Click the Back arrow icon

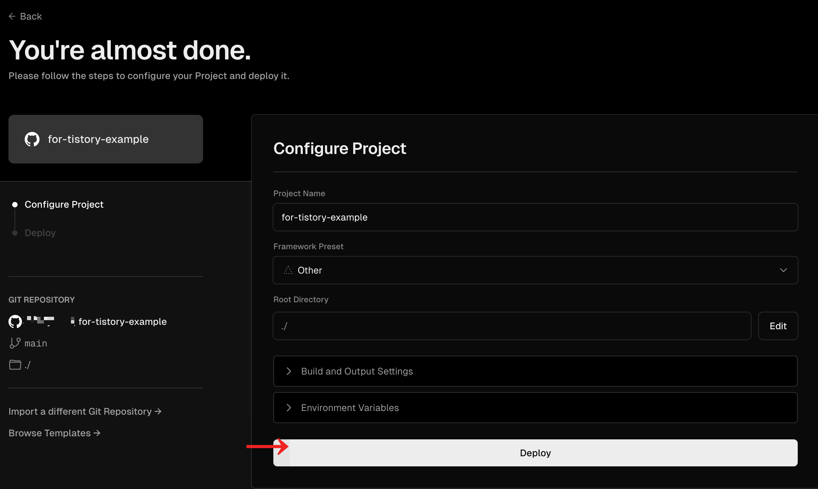12,16
